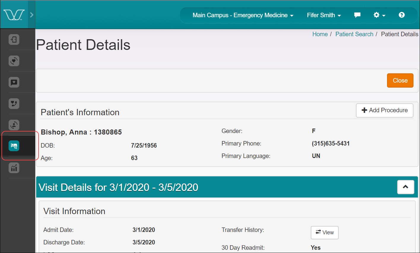This screenshot has width=420, height=253.
Task: Open the settings gear dropdown
Action: coord(379,15)
